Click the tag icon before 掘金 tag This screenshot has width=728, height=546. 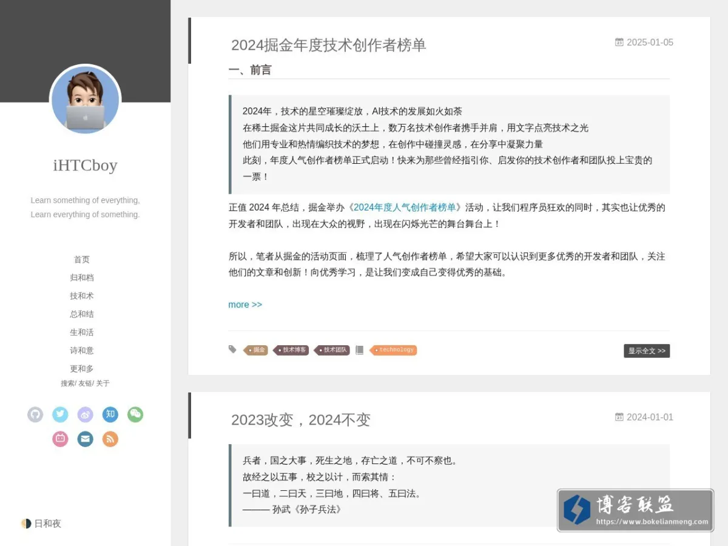232,349
